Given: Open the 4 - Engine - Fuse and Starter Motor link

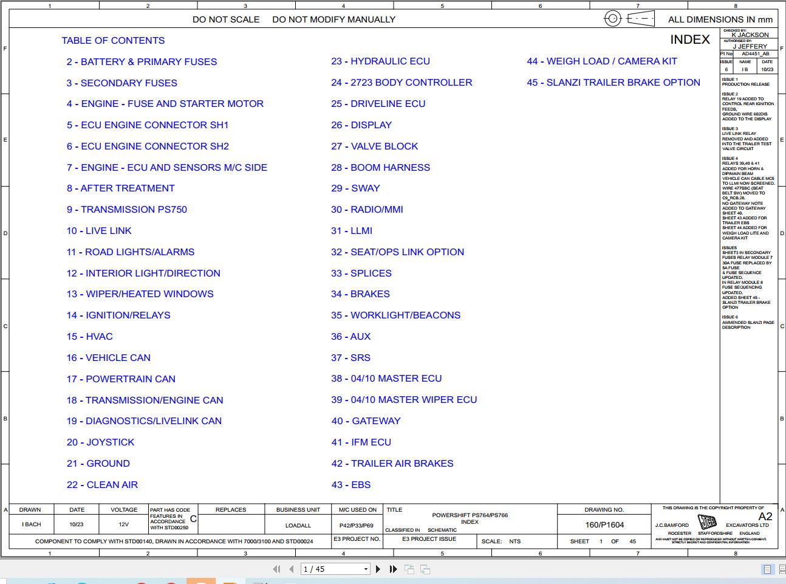Looking at the screenshot, I should click(x=165, y=104).
